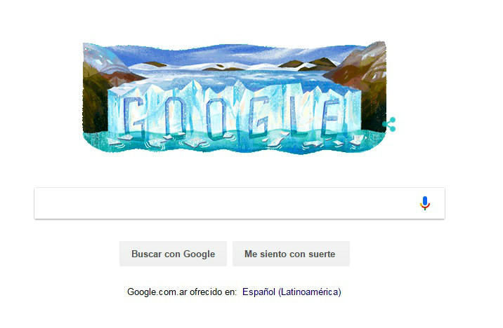Viewport: 503px width, 328px height.
Task: Click the Buscar con Google button
Action: click(174, 254)
